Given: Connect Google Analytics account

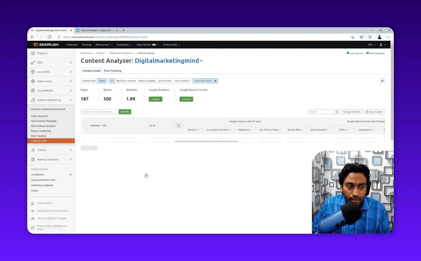Looking at the screenshot, I should (155, 99).
